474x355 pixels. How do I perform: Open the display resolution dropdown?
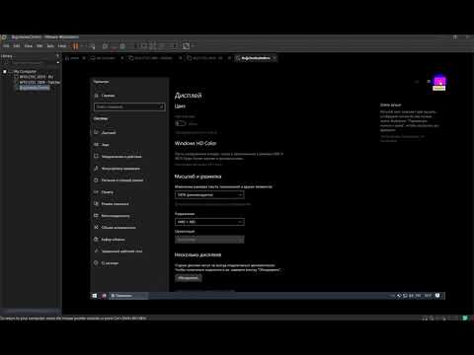pos(209,222)
